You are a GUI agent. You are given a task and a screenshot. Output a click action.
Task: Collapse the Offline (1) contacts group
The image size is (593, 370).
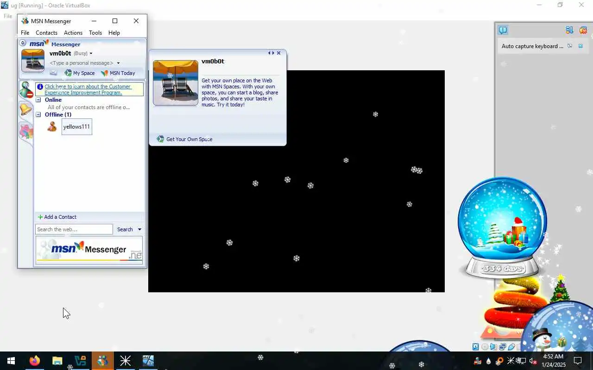[38, 115]
